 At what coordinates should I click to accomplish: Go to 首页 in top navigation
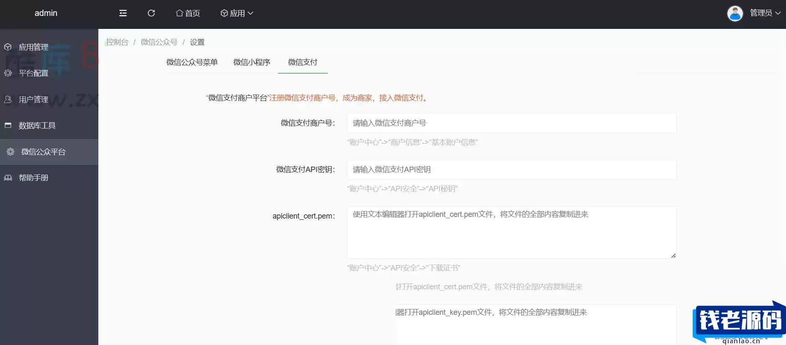pyautogui.click(x=188, y=13)
